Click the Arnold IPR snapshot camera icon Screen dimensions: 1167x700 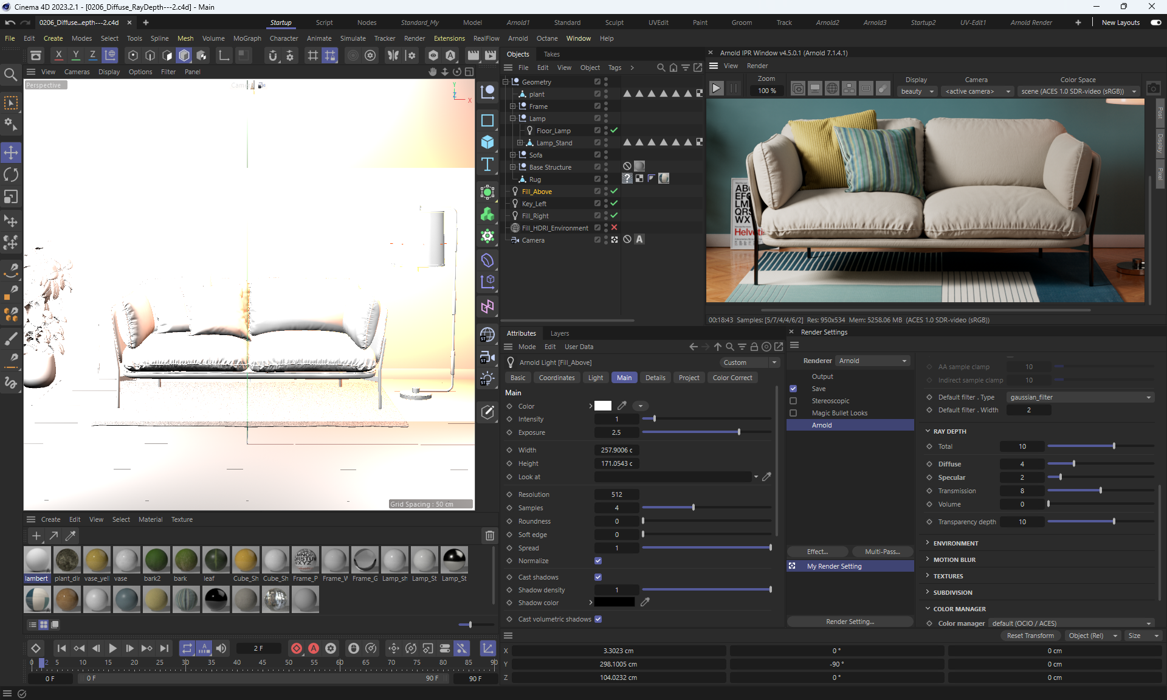1153,89
